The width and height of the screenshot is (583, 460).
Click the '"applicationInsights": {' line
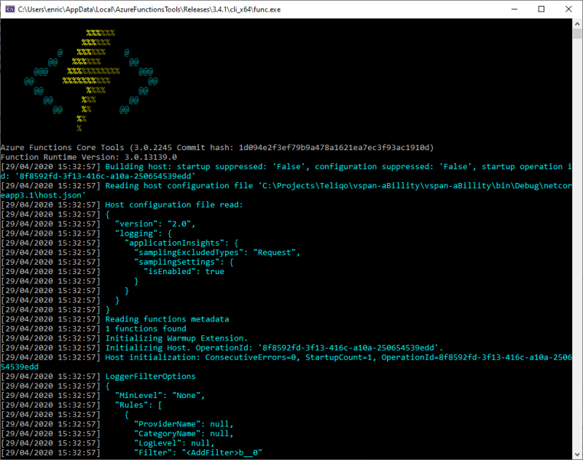click(x=120, y=243)
